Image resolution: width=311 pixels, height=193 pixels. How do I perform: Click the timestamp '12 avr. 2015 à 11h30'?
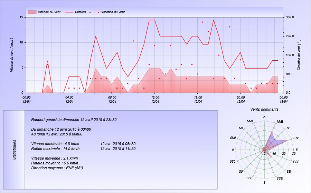tap(118, 149)
